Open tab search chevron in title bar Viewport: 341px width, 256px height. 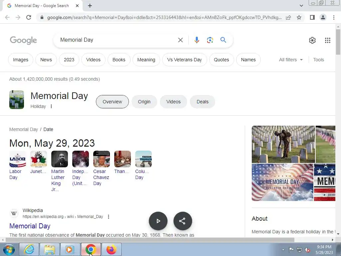point(301,6)
